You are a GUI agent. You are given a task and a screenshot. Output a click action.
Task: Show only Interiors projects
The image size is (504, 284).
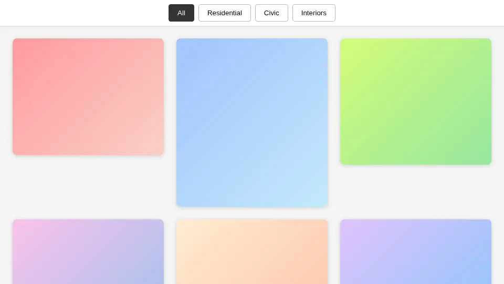(314, 13)
